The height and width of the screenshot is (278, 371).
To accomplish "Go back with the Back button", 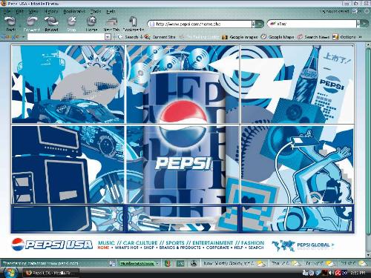I will point(10,24).
